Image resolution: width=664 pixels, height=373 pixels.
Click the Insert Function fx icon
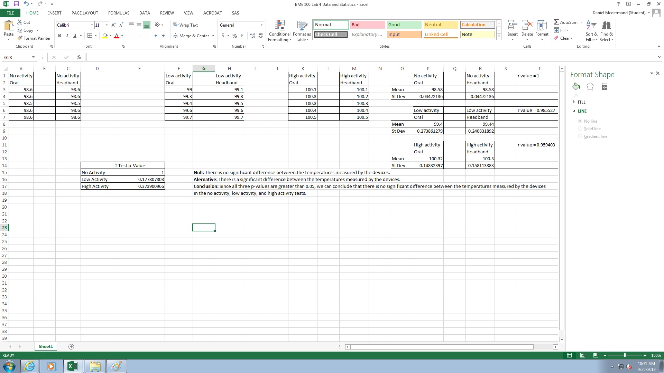pos(79,57)
